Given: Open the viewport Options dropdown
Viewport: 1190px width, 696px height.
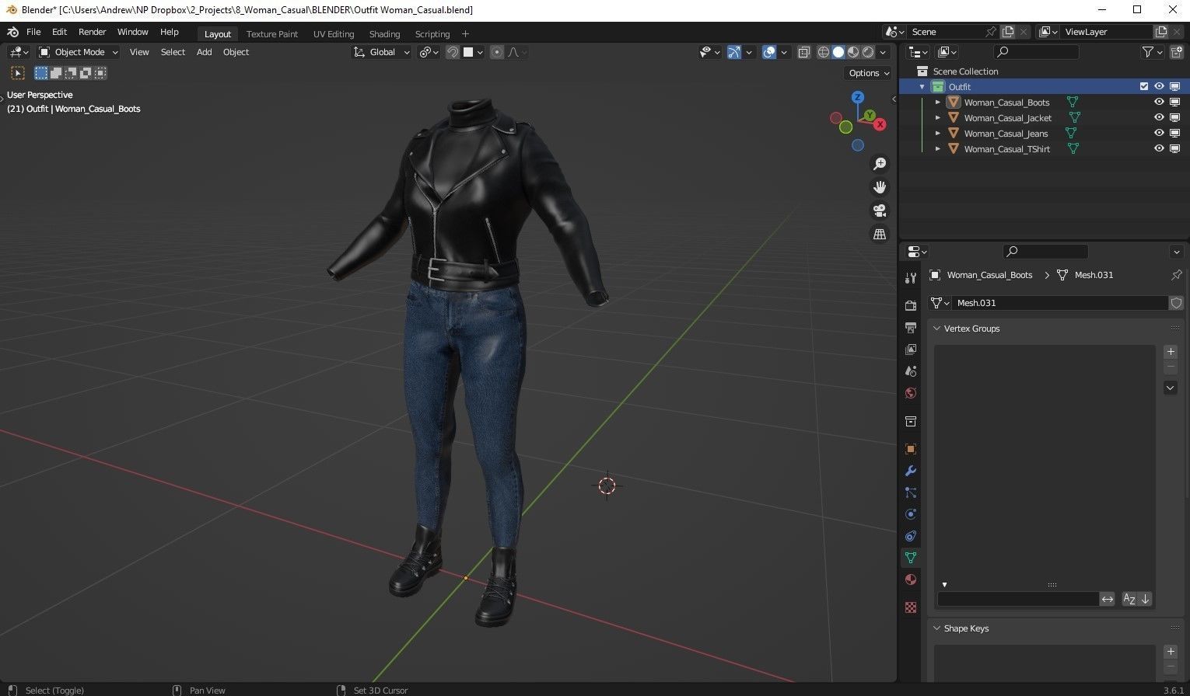Looking at the screenshot, I should click(x=869, y=73).
